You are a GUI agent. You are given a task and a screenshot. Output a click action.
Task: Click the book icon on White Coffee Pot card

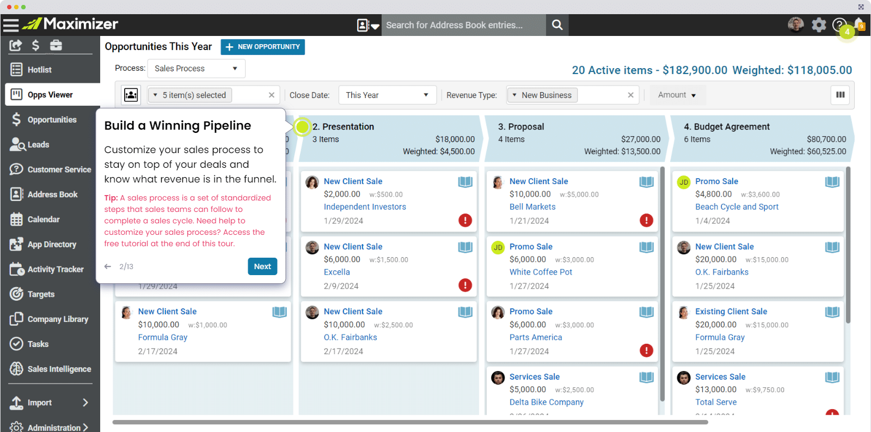[647, 247]
